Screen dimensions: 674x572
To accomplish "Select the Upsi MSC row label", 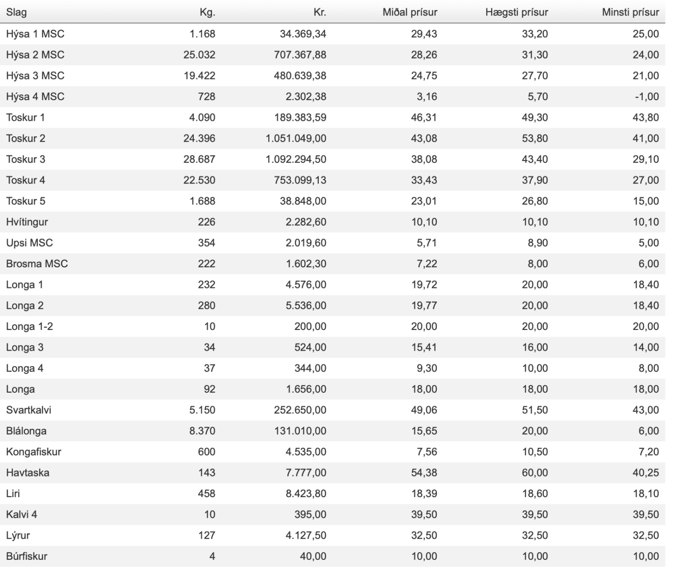I will (x=29, y=243).
